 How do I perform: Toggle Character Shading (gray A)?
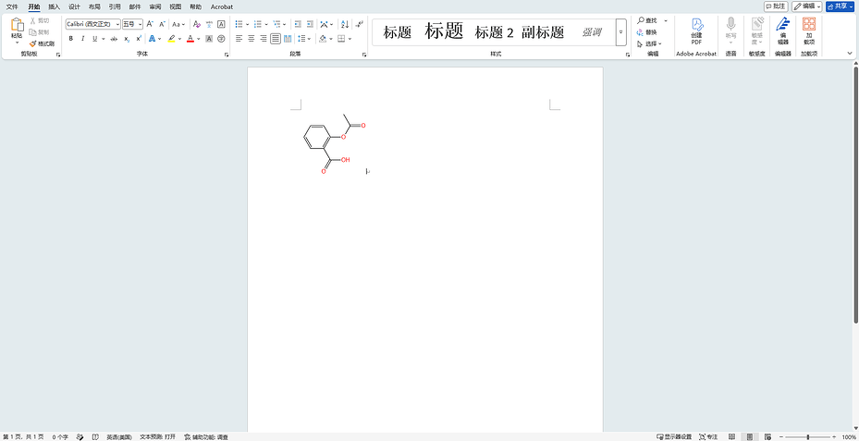209,39
